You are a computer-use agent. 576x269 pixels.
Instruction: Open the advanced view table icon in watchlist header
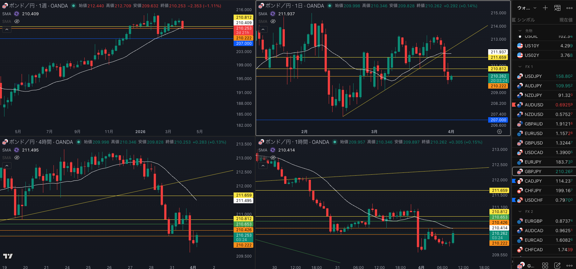558,8
